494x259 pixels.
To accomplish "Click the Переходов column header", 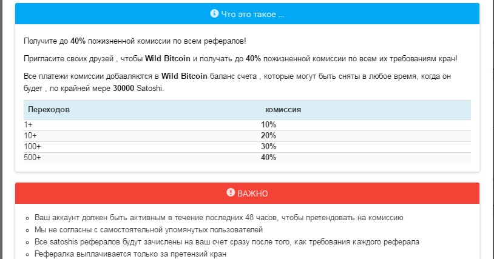I will click(49, 110).
